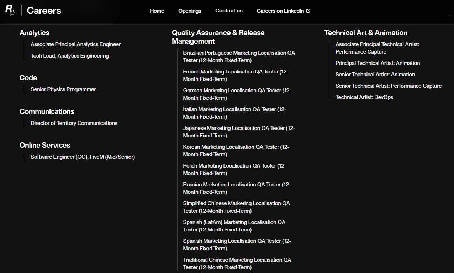
Task: Open Associate Principal Technical Artist: Performance Capture
Action: point(378,48)
